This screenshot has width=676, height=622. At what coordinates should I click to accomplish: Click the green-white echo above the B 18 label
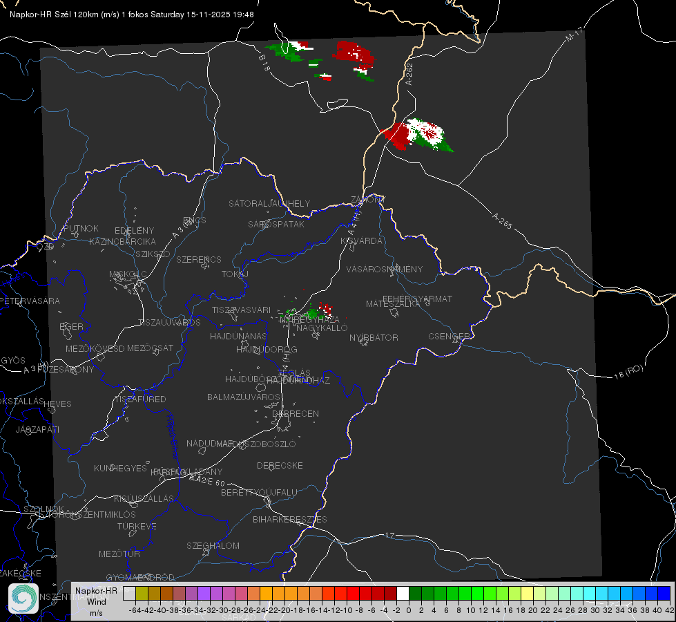(289, 50)
